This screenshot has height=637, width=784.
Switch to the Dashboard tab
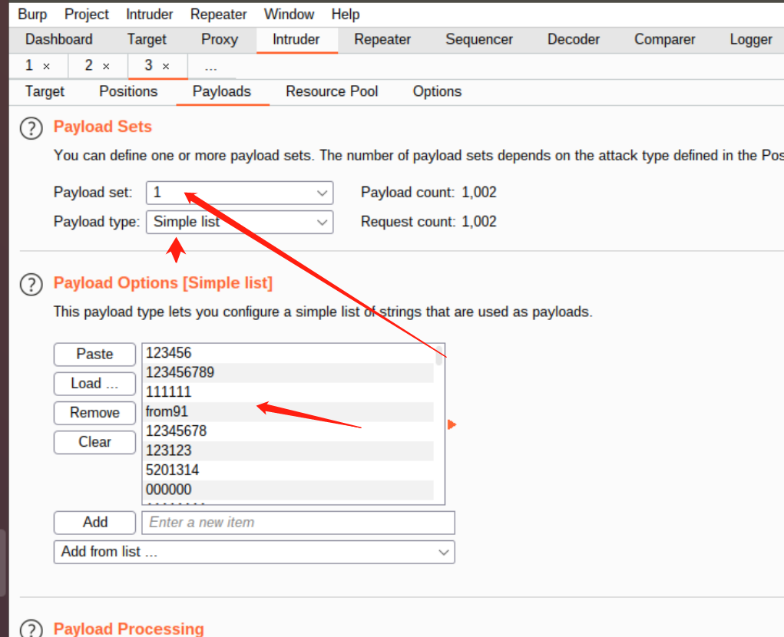(59, 39)
